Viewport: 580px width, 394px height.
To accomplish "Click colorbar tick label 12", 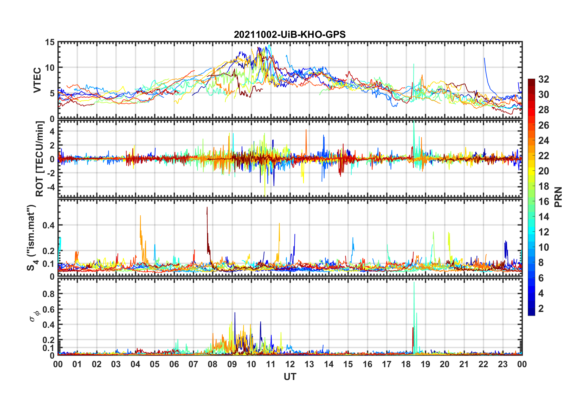I will point(544,232).
